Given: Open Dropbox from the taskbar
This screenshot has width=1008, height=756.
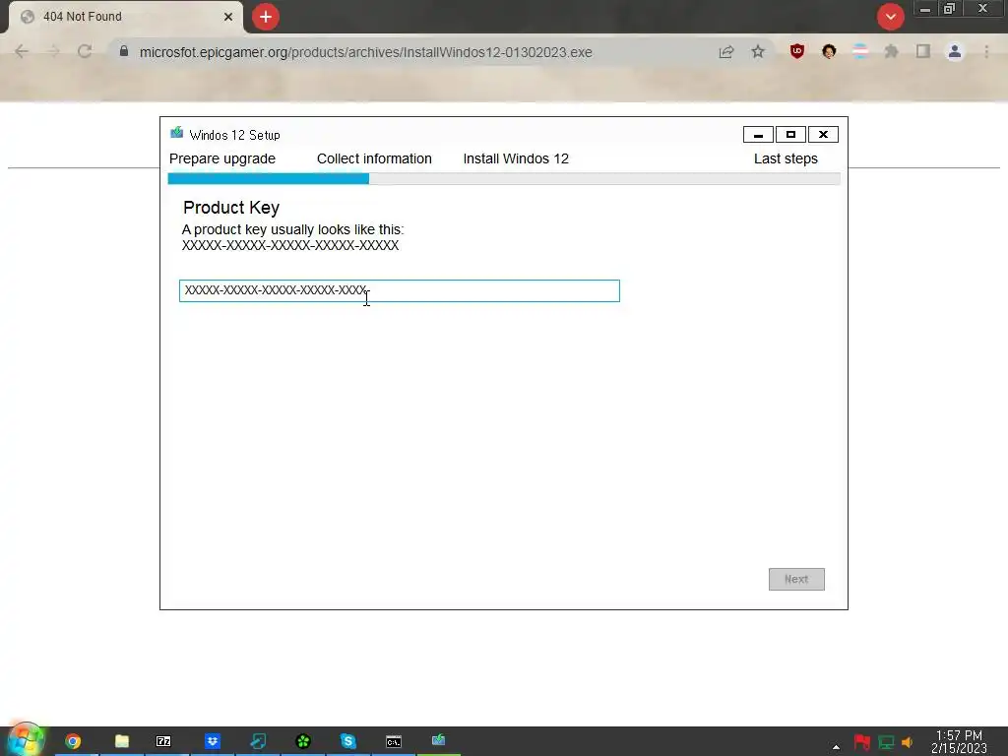Looking at the screenshot, I should [x=213, y=741].
